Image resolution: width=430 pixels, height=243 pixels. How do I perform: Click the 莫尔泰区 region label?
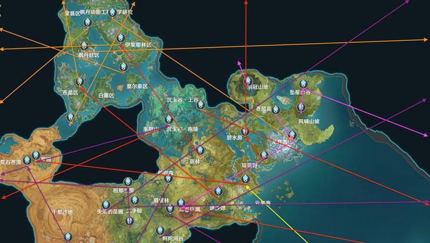[137, 86]
